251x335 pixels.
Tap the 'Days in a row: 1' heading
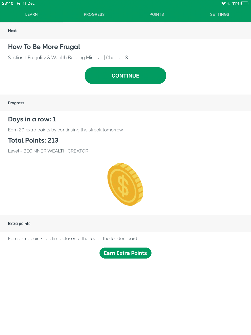coord(32,119)
